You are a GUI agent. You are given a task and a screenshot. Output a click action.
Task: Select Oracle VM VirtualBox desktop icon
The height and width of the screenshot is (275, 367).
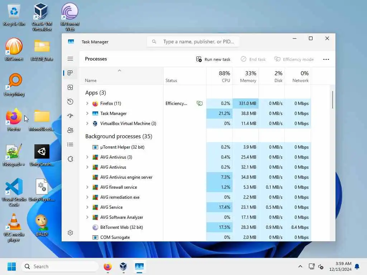[42, 17]
